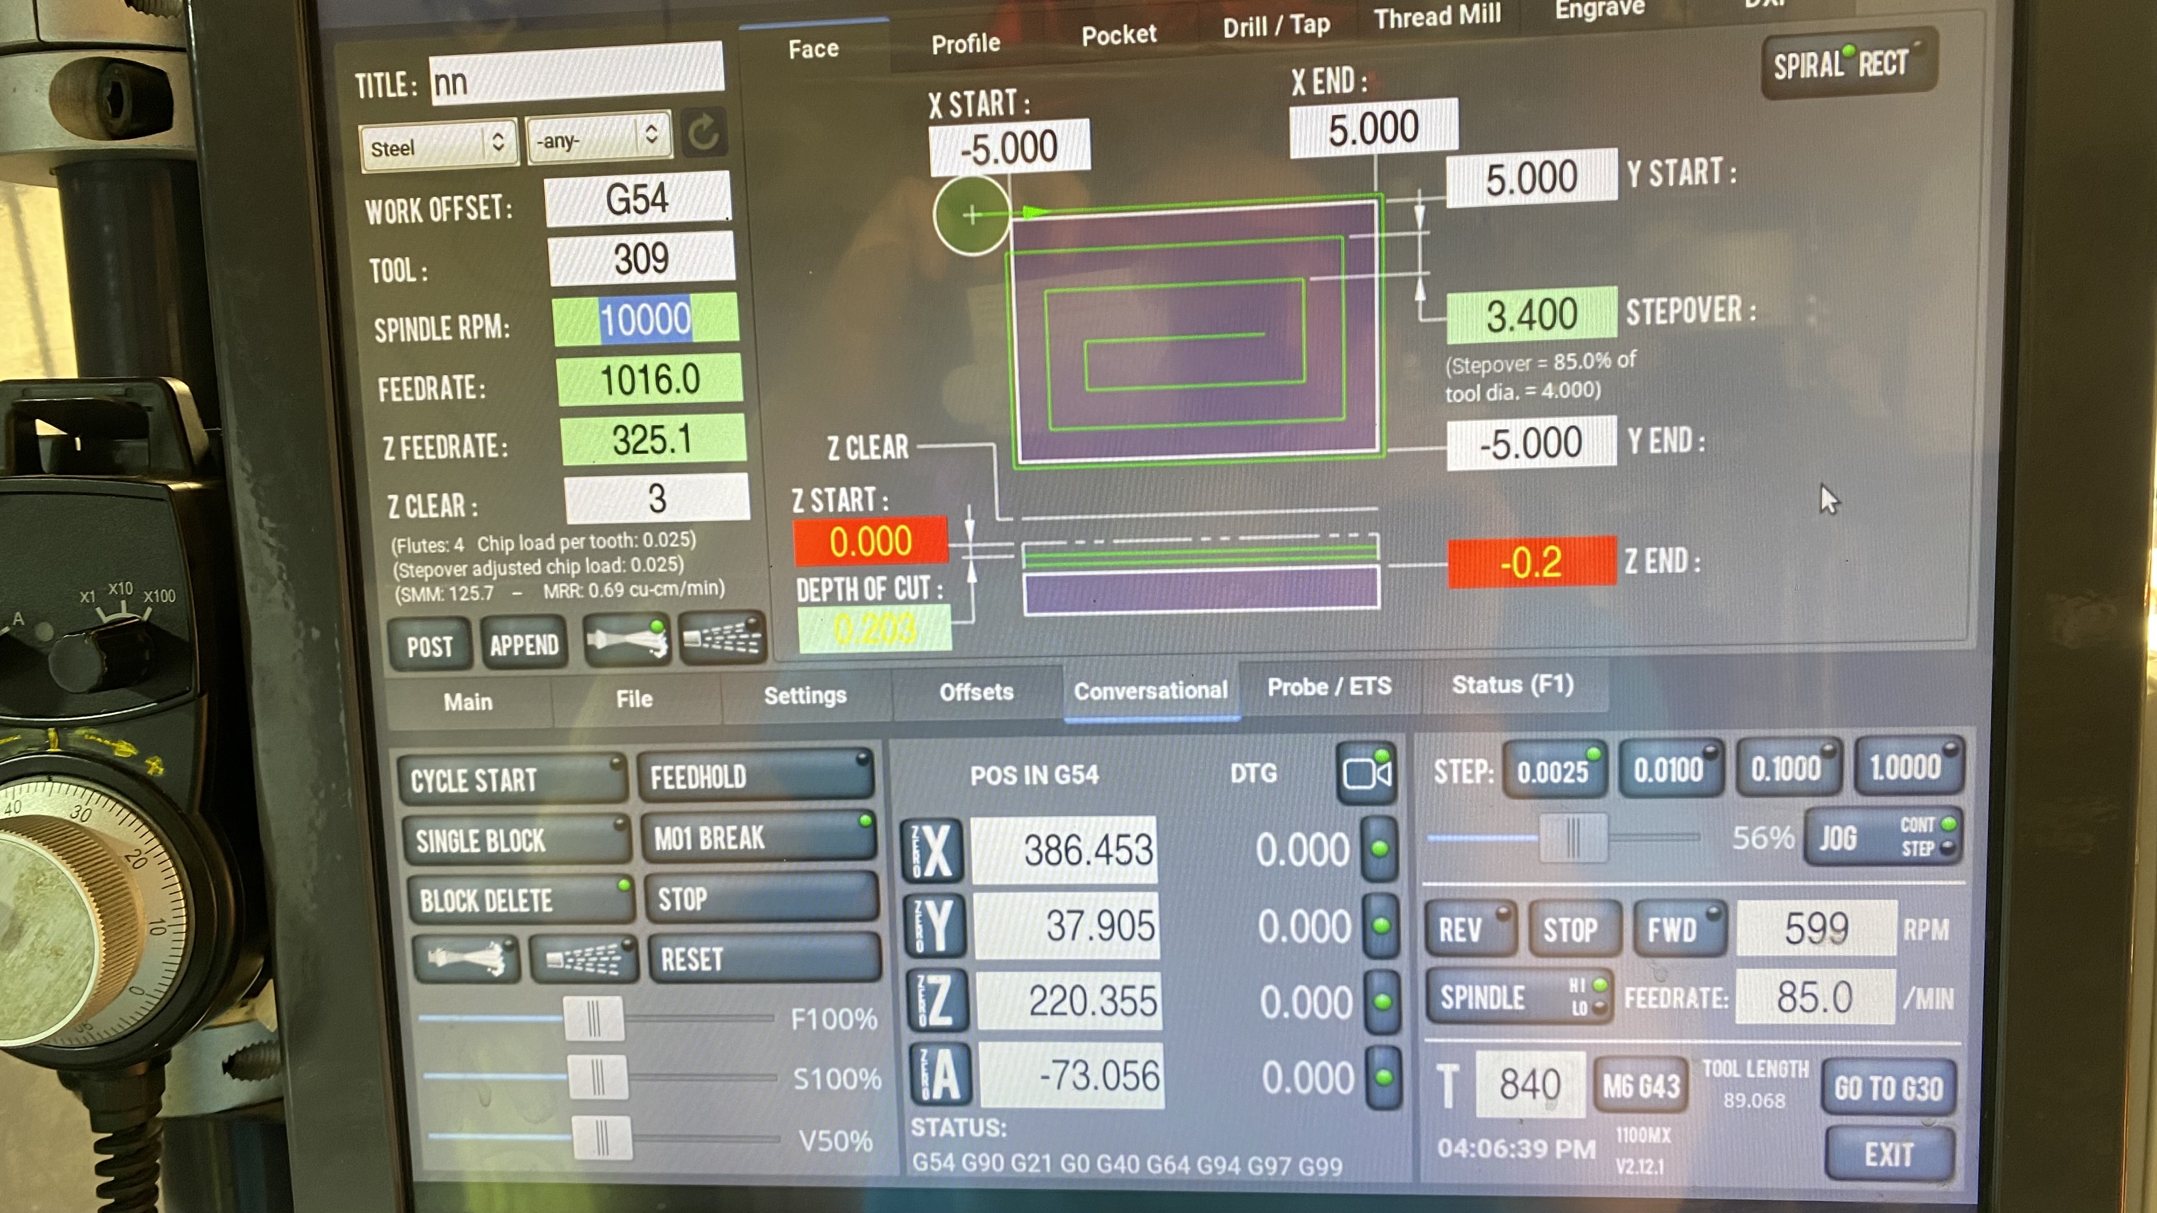Toggle SPINDLE HI LO range
This screenshot has height=1213, width=2157.
1519,997
